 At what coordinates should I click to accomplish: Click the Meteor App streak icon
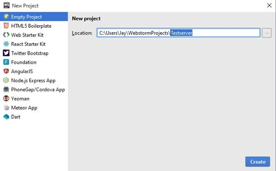(x=6, y=108)
